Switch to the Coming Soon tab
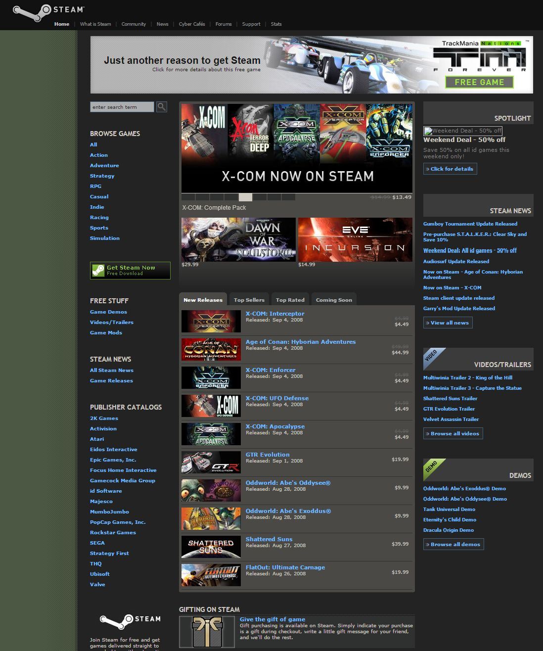 pos(334,300)
